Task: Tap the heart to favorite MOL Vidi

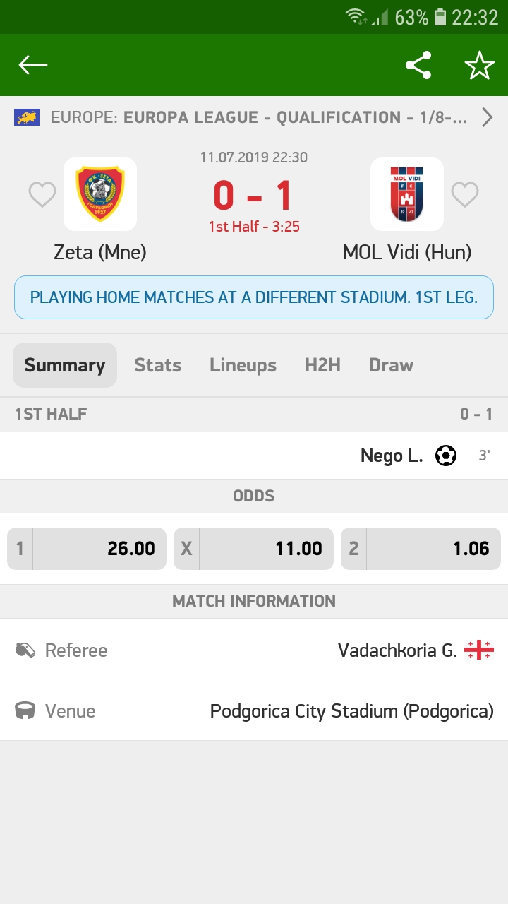Action: coord(465,194)
